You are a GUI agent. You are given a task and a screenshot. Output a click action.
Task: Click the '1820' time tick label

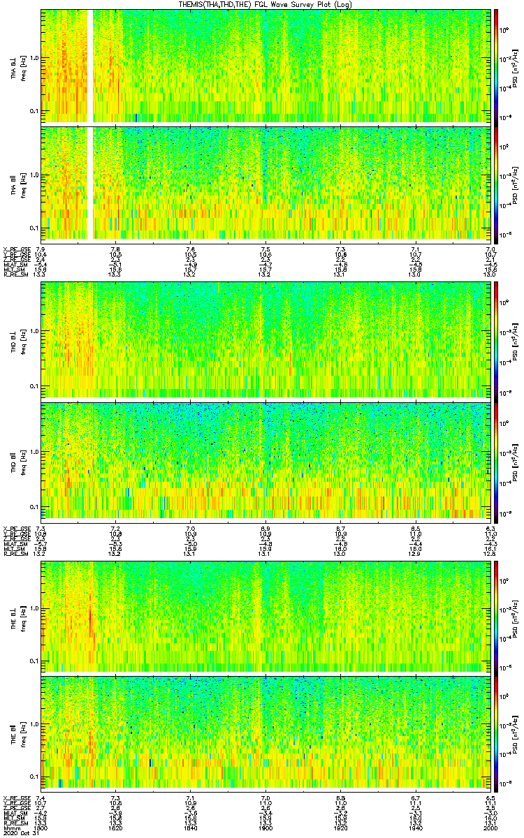click(x=115, y=828)
